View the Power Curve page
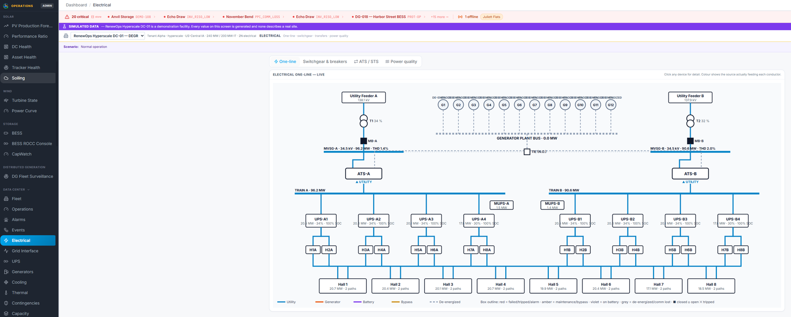Screen dimensions: 791x317 (x=28, y=111)
